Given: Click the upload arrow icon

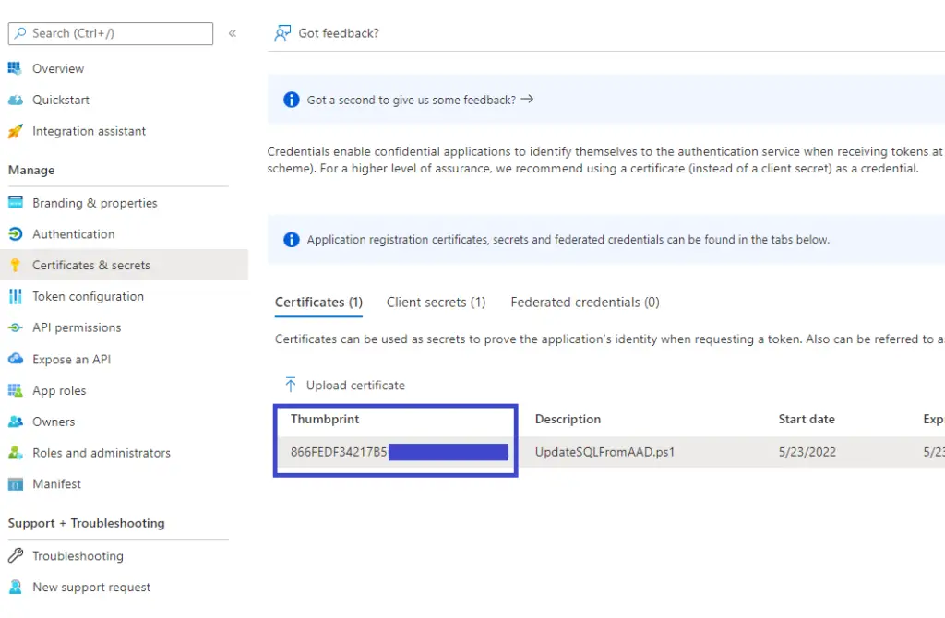Looking at the screenshot, I should [291, 385].
